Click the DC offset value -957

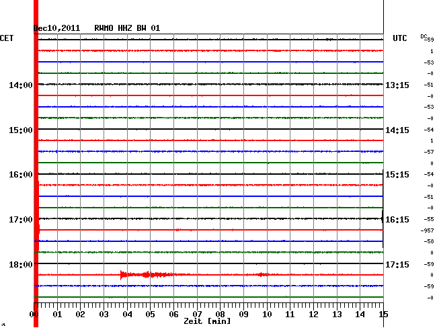coord(427,231)
